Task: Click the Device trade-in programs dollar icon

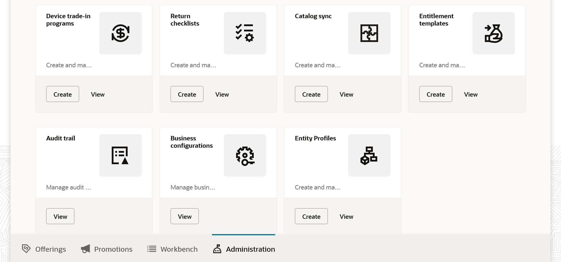Action: click(121, 33)
